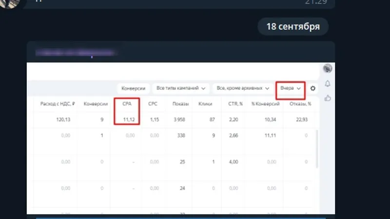Select conversion percent 11,11
This screenshot has width=390, height=219.
point(271,136)
